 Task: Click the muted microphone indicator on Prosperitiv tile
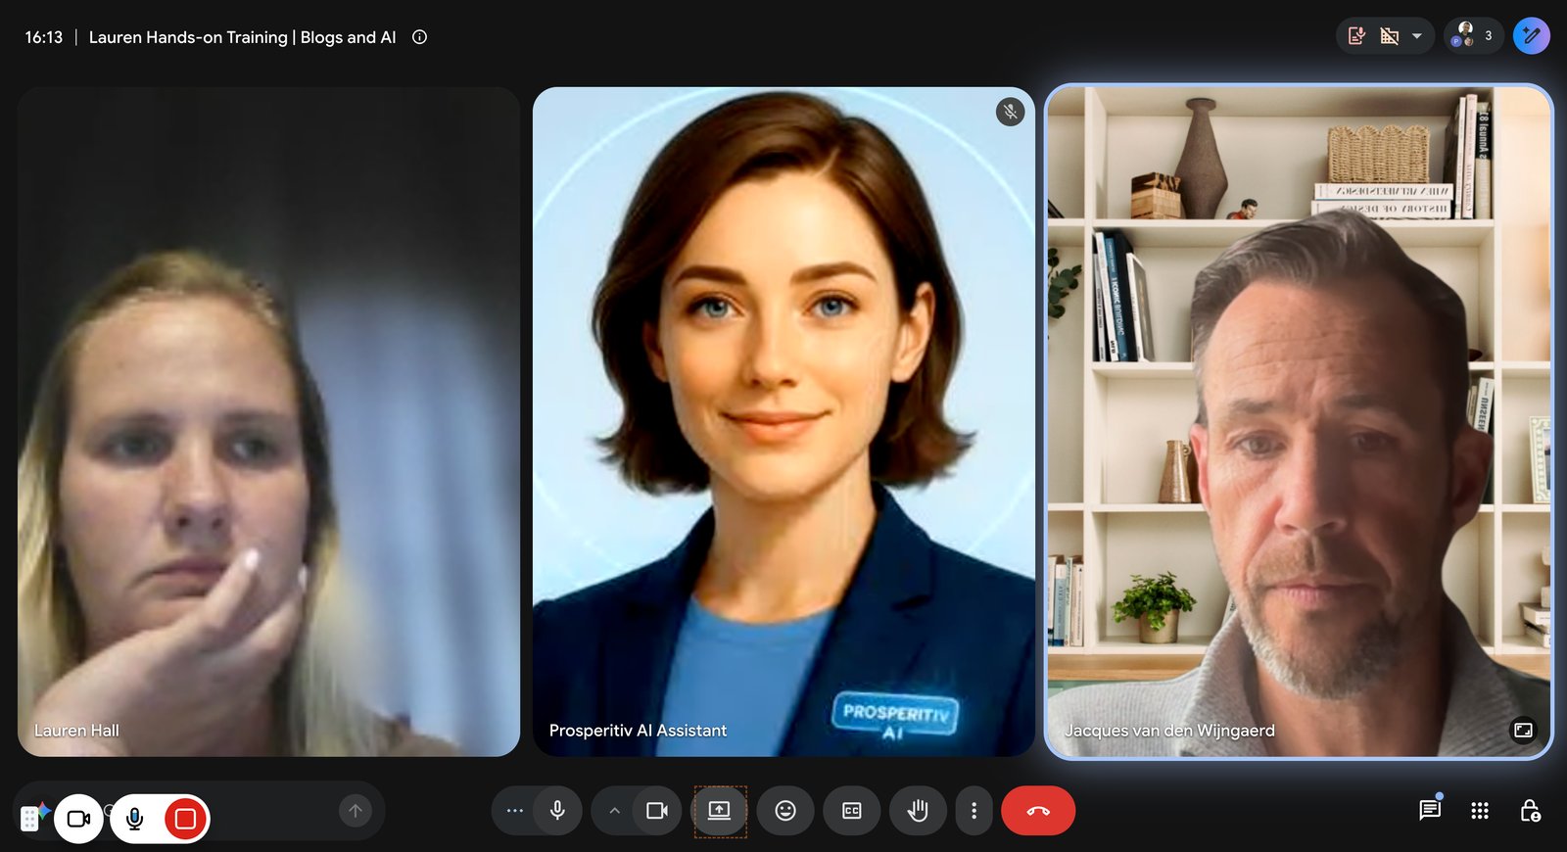1010,112
